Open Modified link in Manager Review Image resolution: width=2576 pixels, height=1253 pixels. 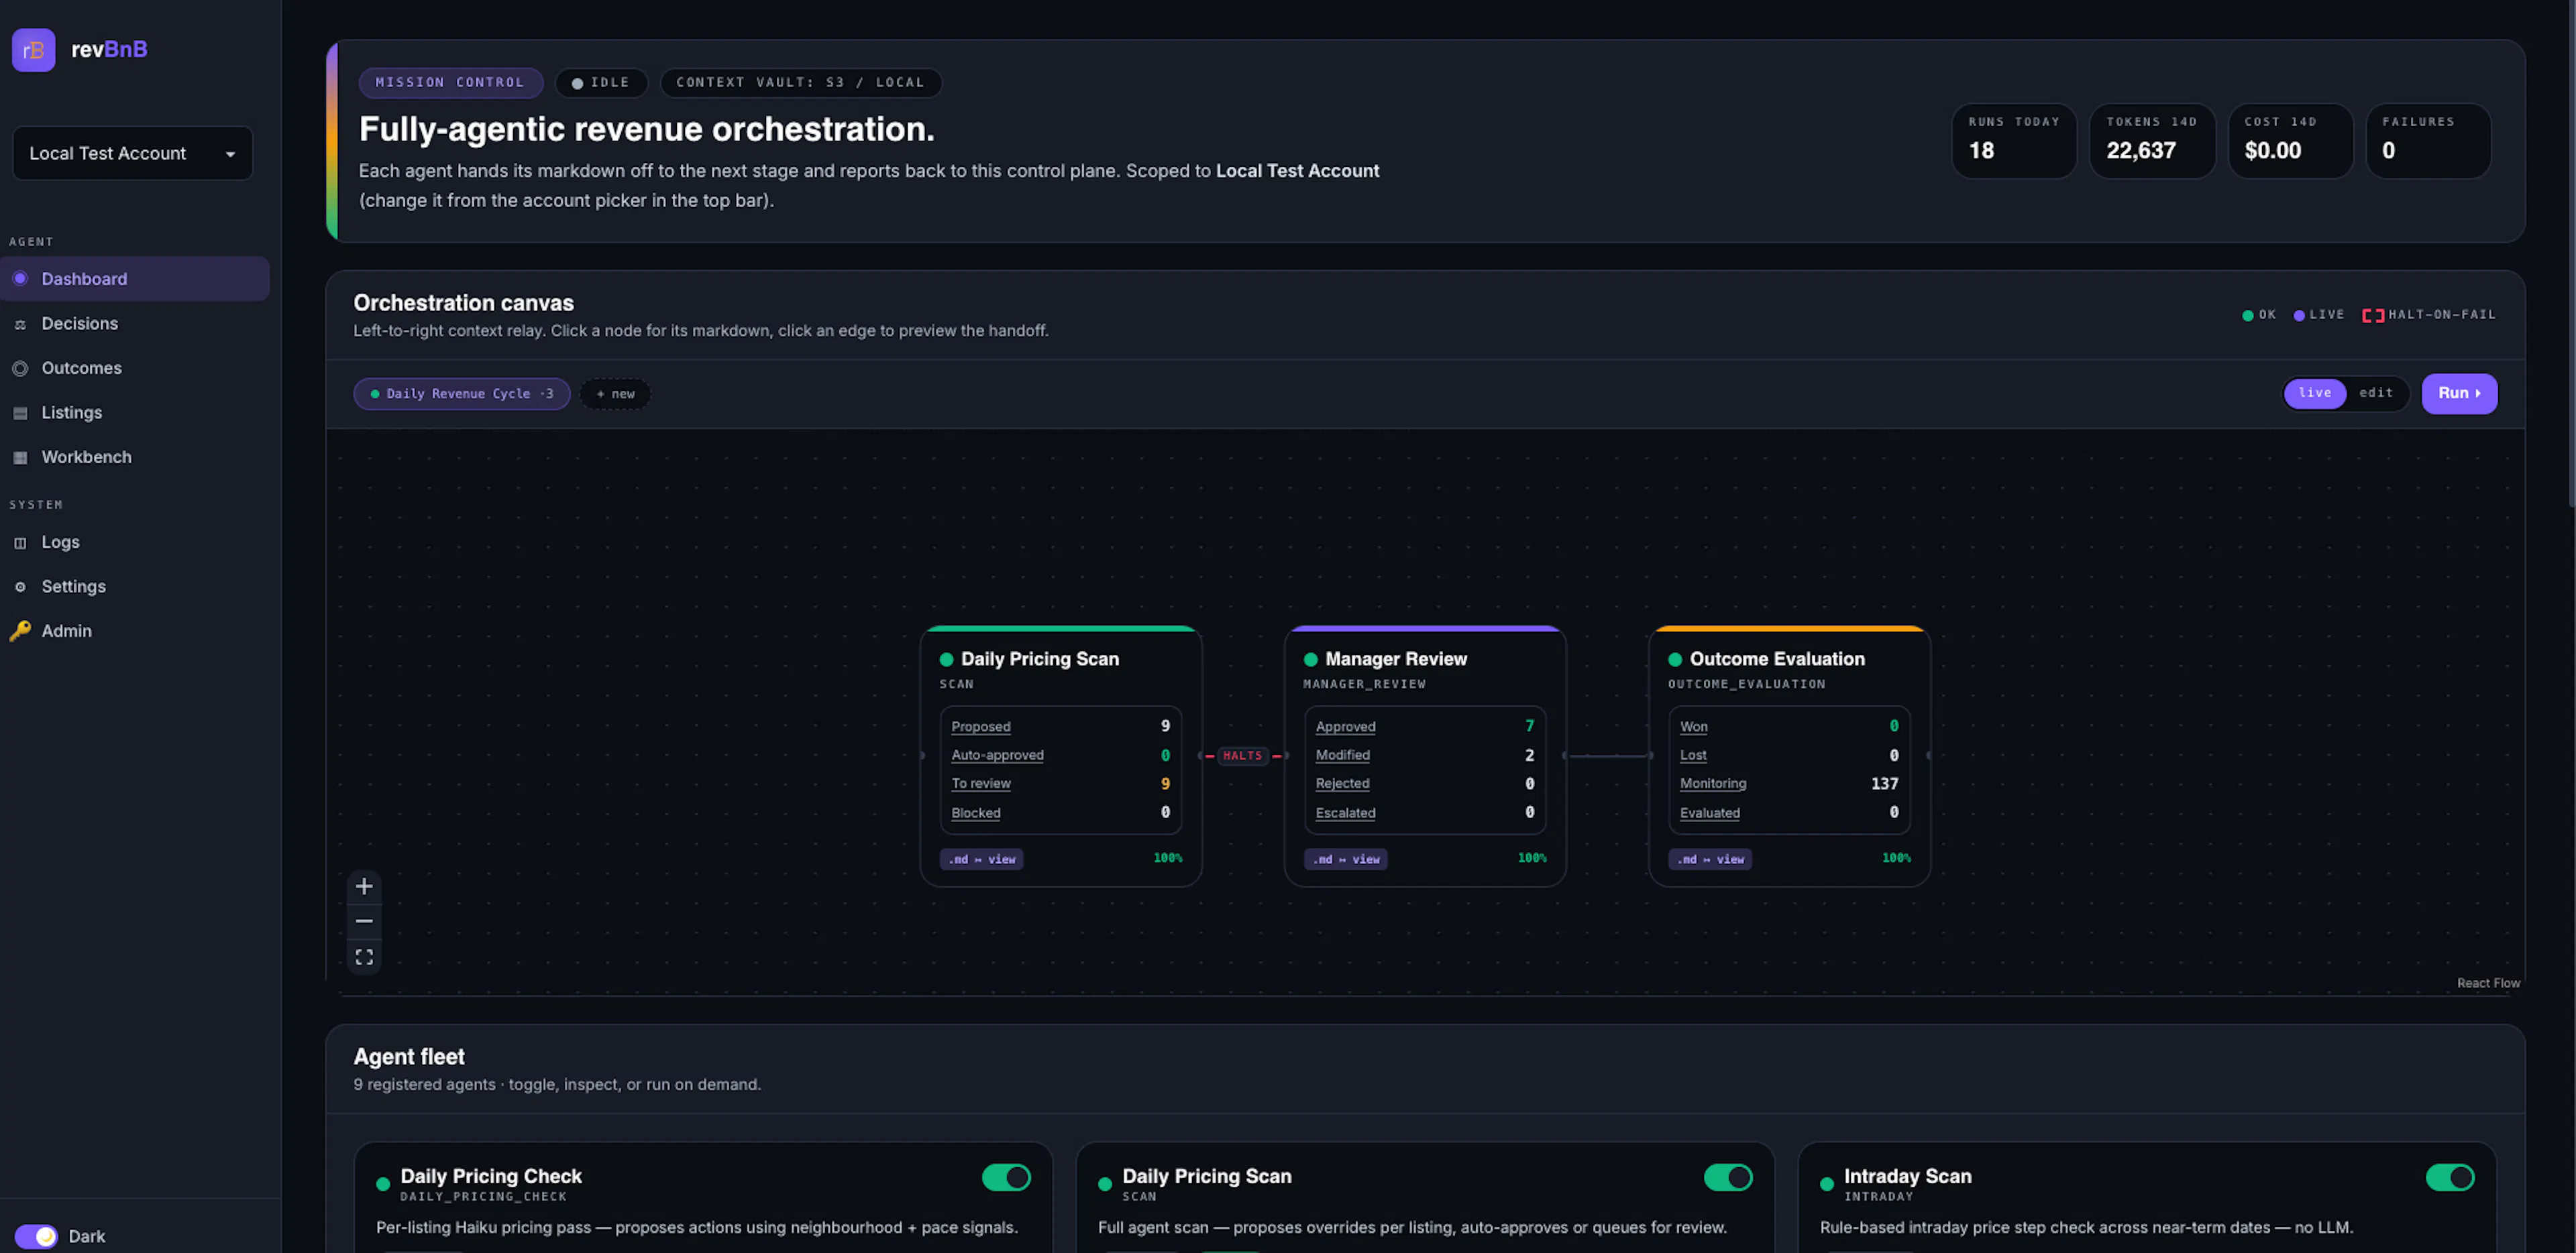point(1343,756)
